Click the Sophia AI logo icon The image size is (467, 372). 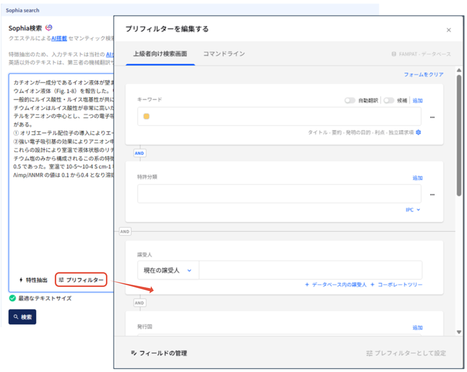pyautogui.click(x=49, y=28)
